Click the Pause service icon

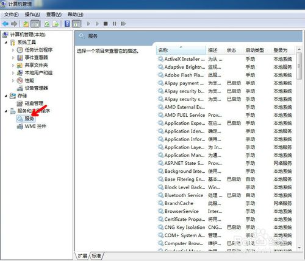[x=115, y=24]
